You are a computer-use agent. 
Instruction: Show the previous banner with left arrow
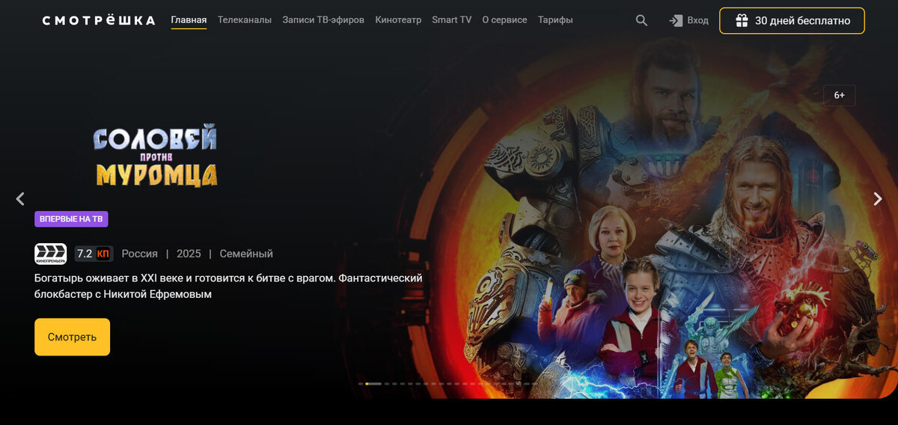coord(20,198)
